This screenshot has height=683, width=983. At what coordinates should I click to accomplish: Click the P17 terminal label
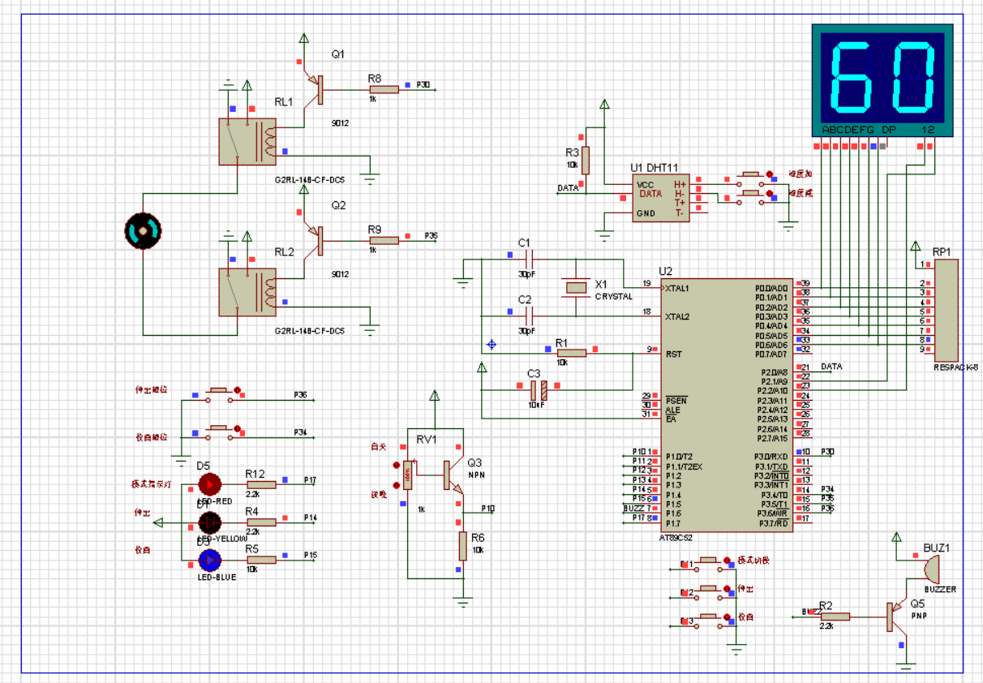(x=310, y=479)
